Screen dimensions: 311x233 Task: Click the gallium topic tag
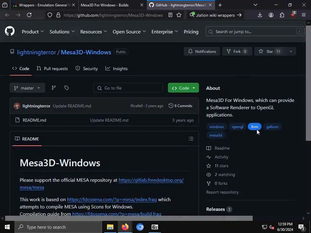tap(272, 127)
